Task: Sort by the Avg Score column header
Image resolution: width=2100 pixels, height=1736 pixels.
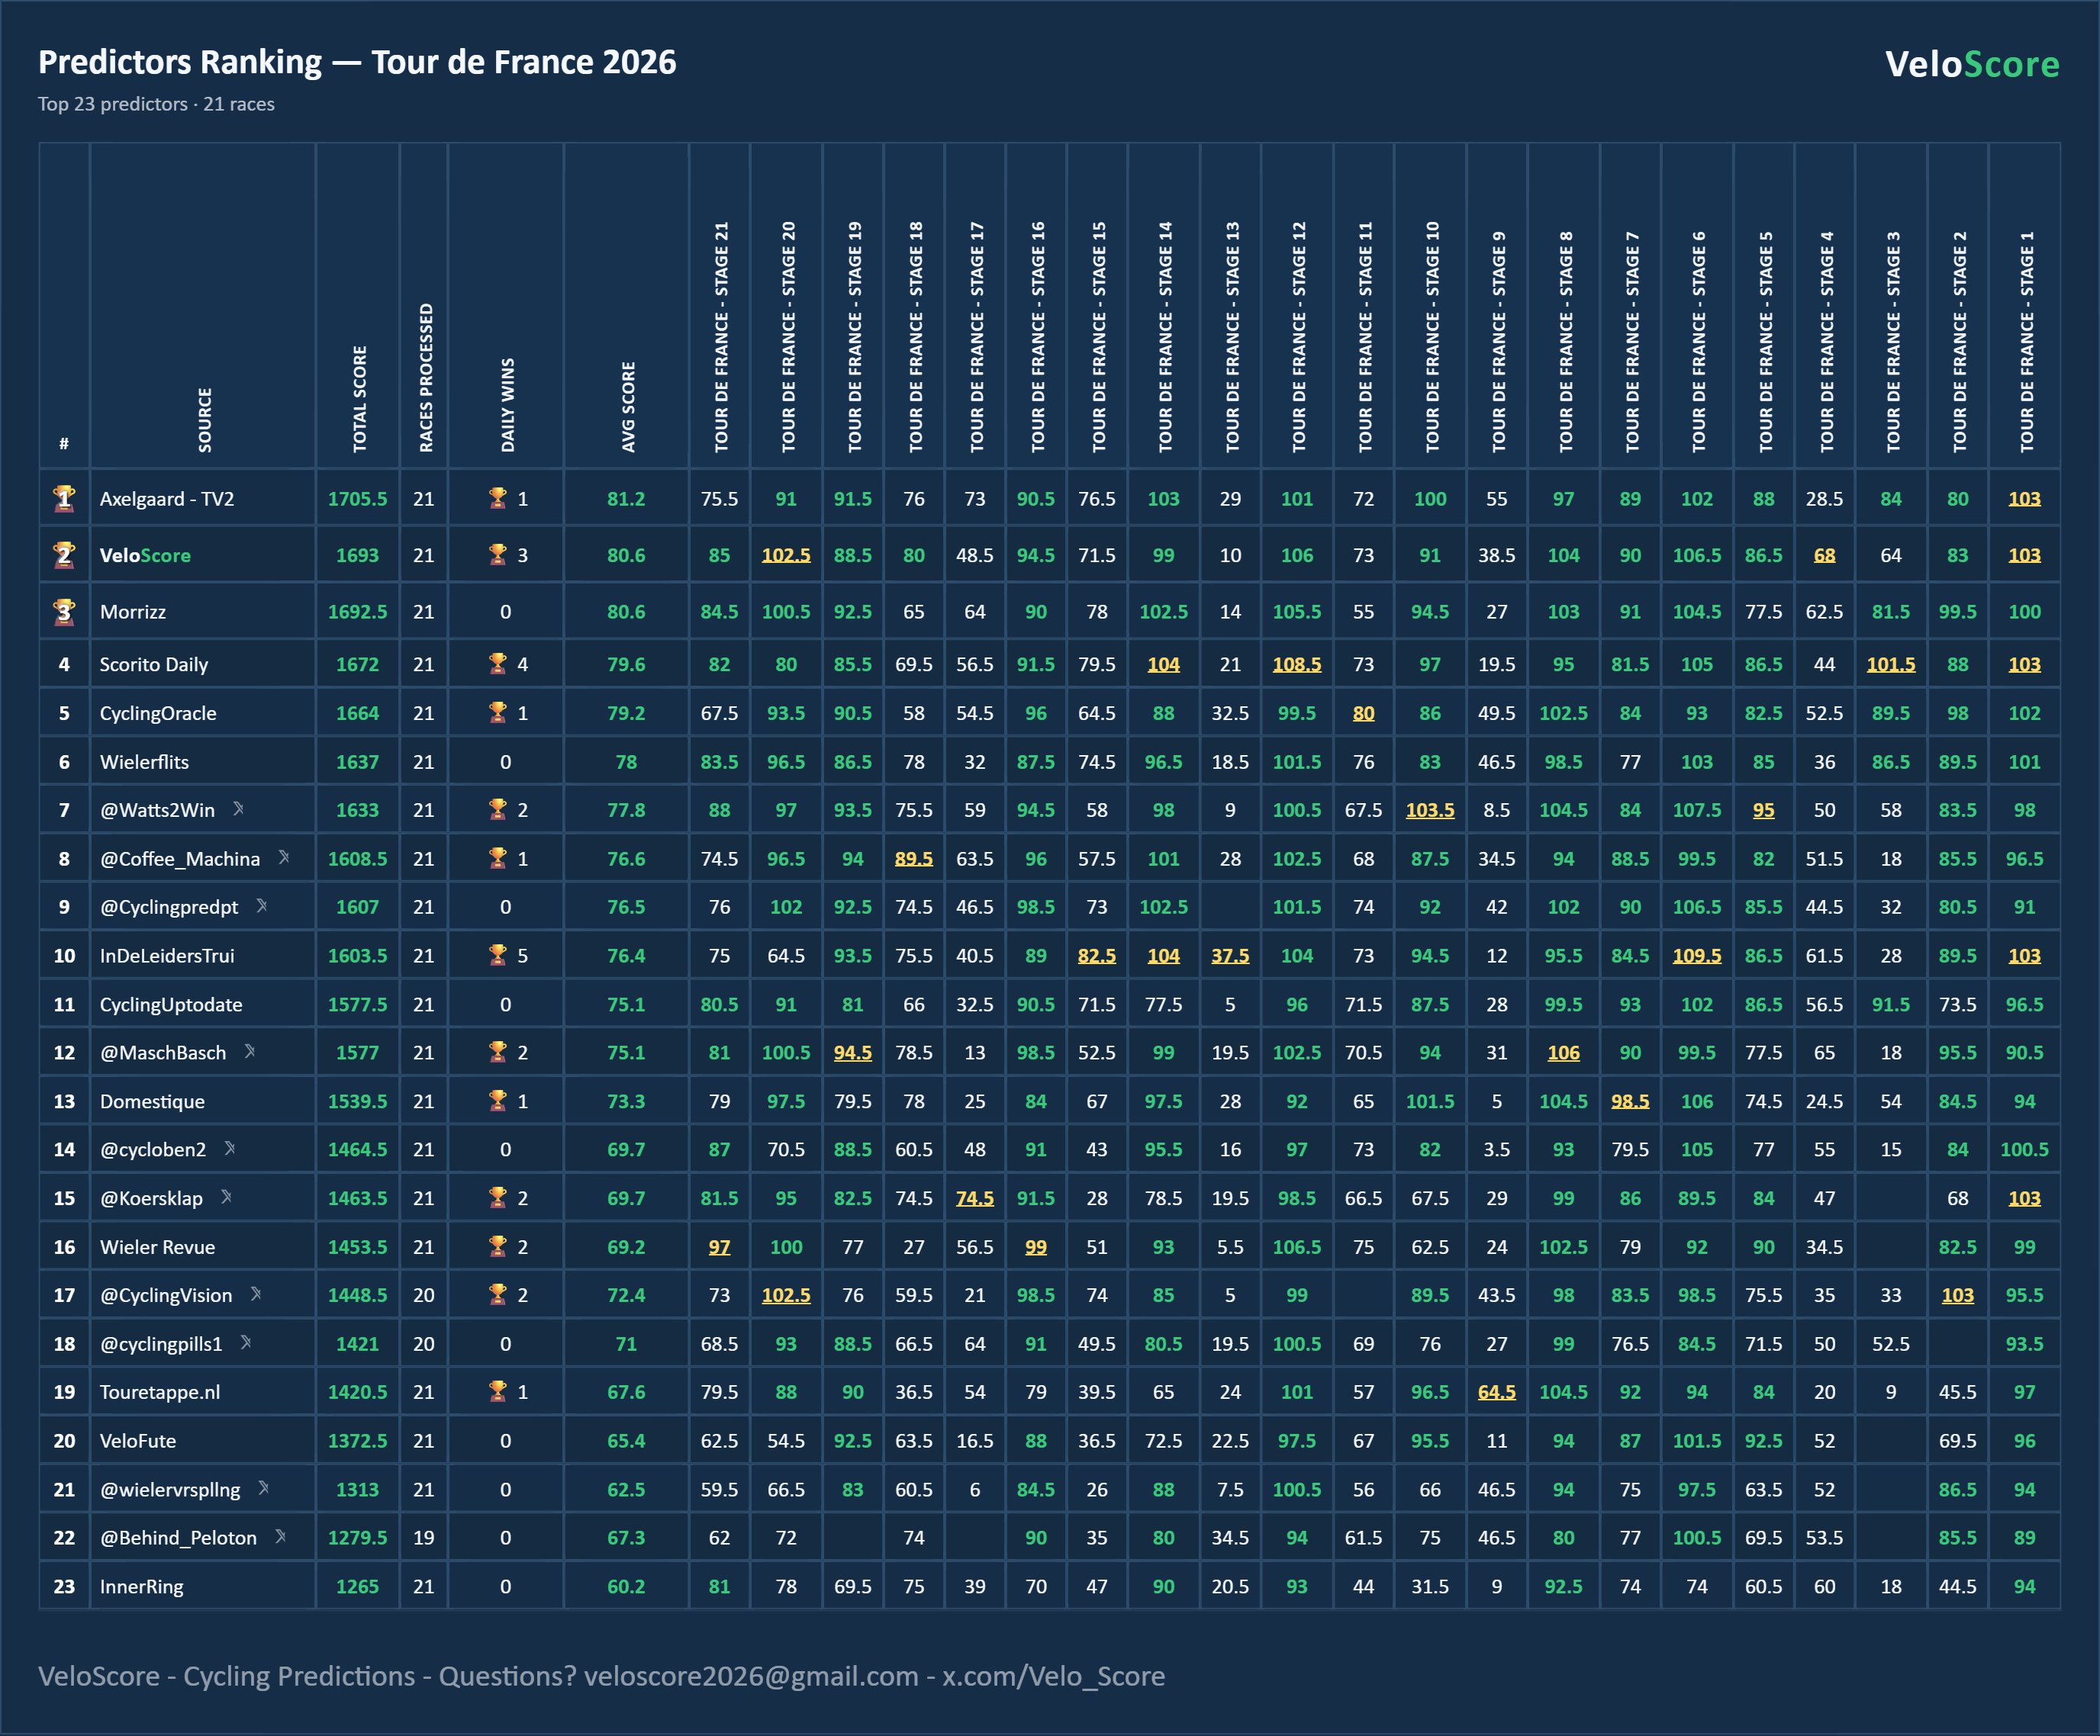Action: pyautogui.click(x=628, y=407)
